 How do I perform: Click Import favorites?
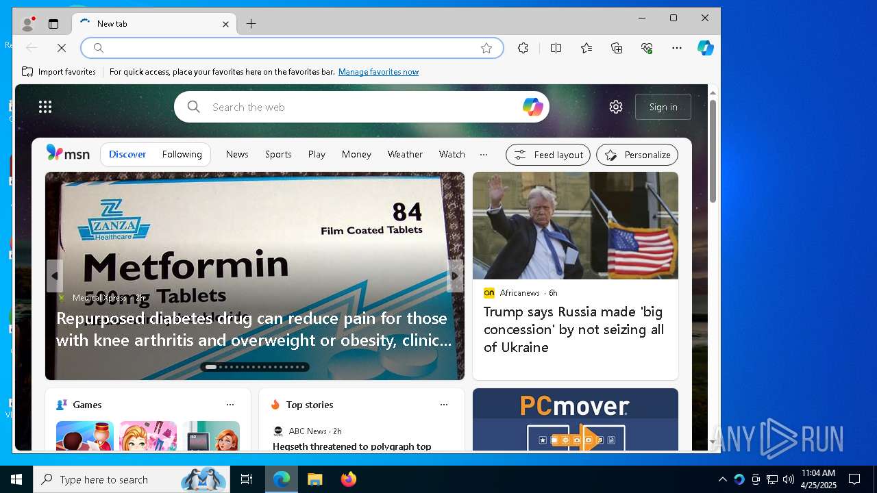[x=59, y=72]
